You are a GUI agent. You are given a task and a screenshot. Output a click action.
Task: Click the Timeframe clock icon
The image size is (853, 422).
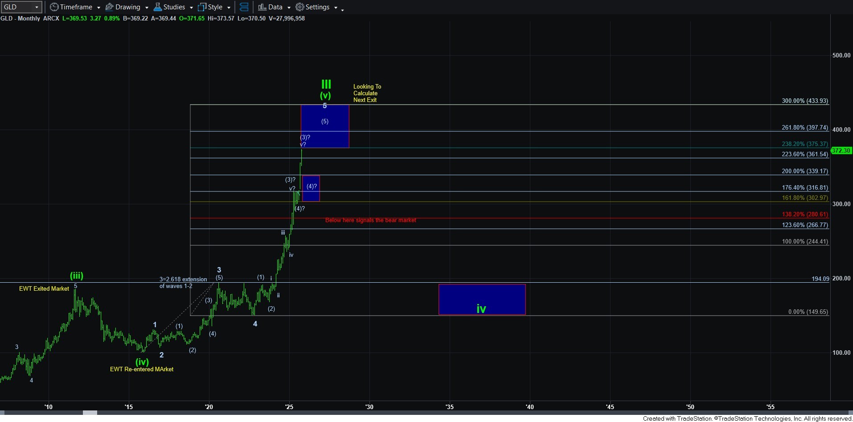[54, 7]
